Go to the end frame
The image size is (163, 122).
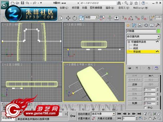click(139, 114)
